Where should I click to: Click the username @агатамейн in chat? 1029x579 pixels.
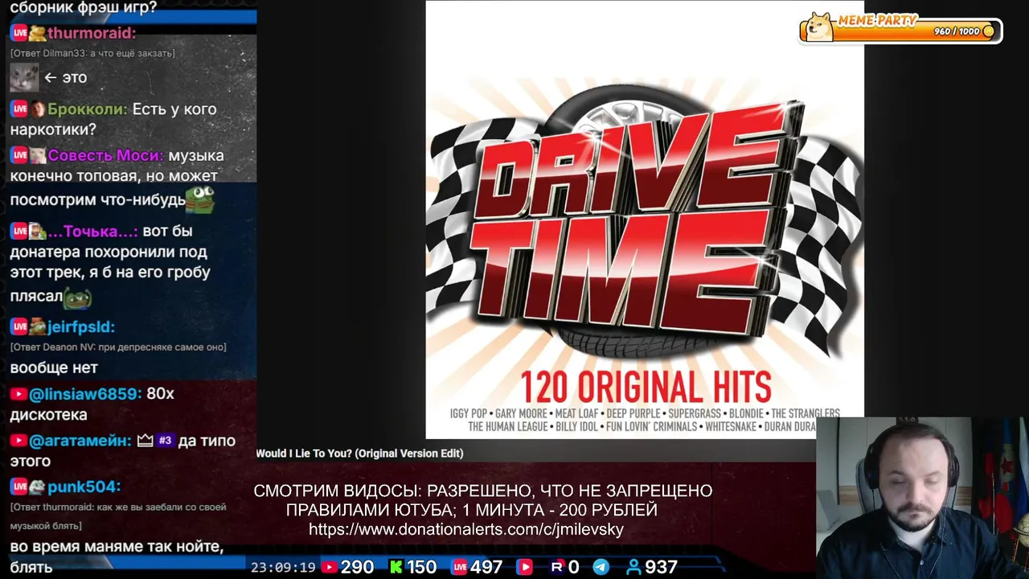point(80,441)
